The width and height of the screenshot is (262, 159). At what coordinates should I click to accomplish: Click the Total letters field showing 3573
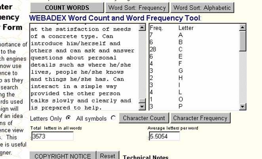coord(53,136)
